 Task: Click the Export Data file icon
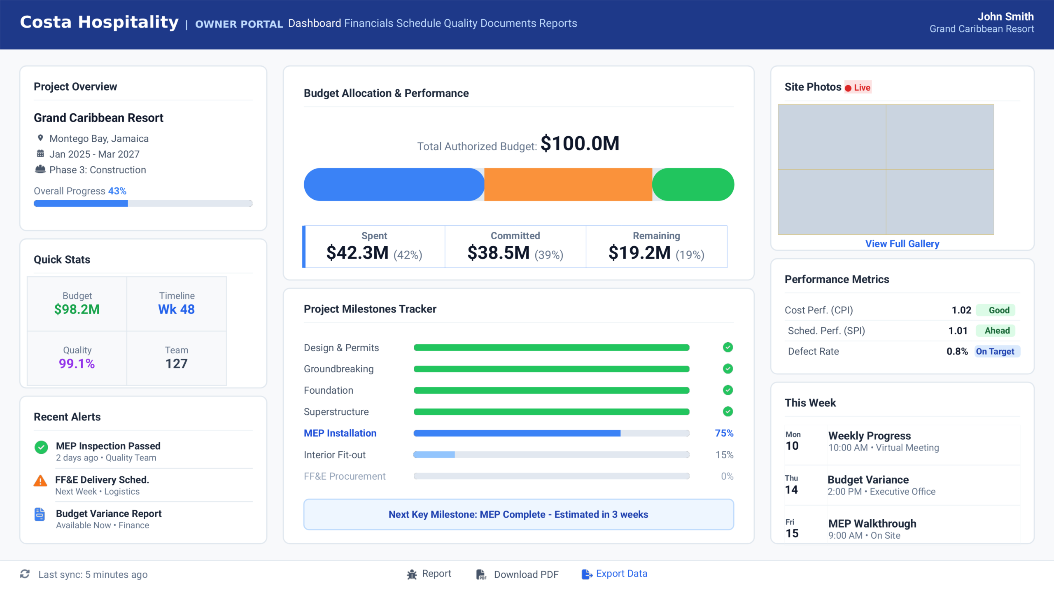[x=587, y=574]
